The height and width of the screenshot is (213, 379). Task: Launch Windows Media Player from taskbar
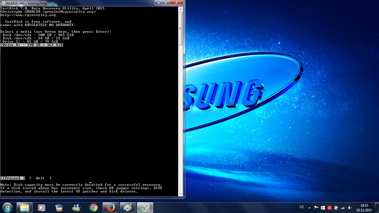(42, 207)
